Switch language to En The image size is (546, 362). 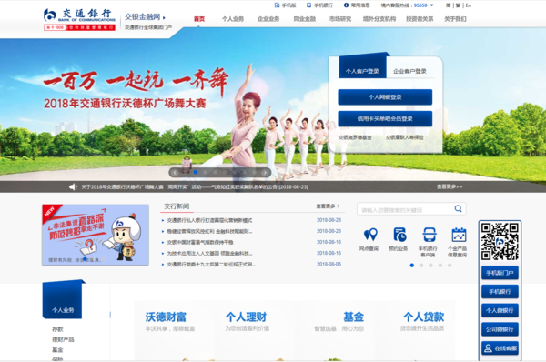click(469, 5)
